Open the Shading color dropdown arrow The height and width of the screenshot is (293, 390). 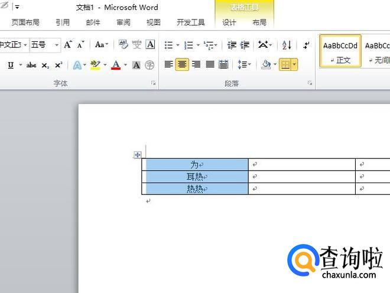pos(275,64)
